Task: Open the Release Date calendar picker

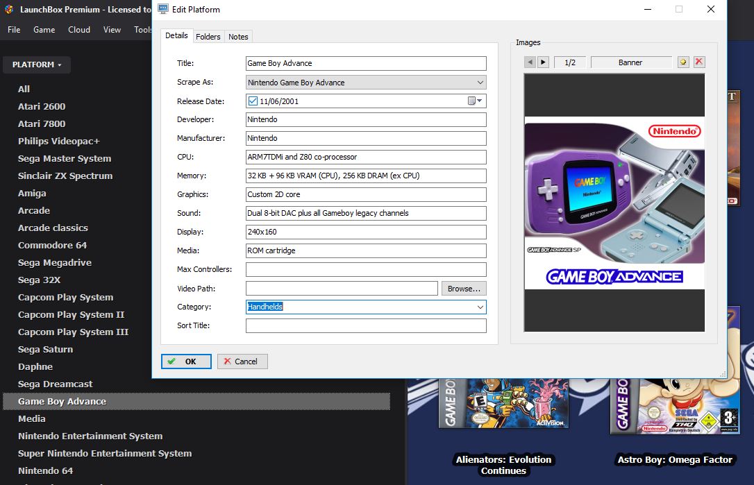Action: [x=475, y=101]
